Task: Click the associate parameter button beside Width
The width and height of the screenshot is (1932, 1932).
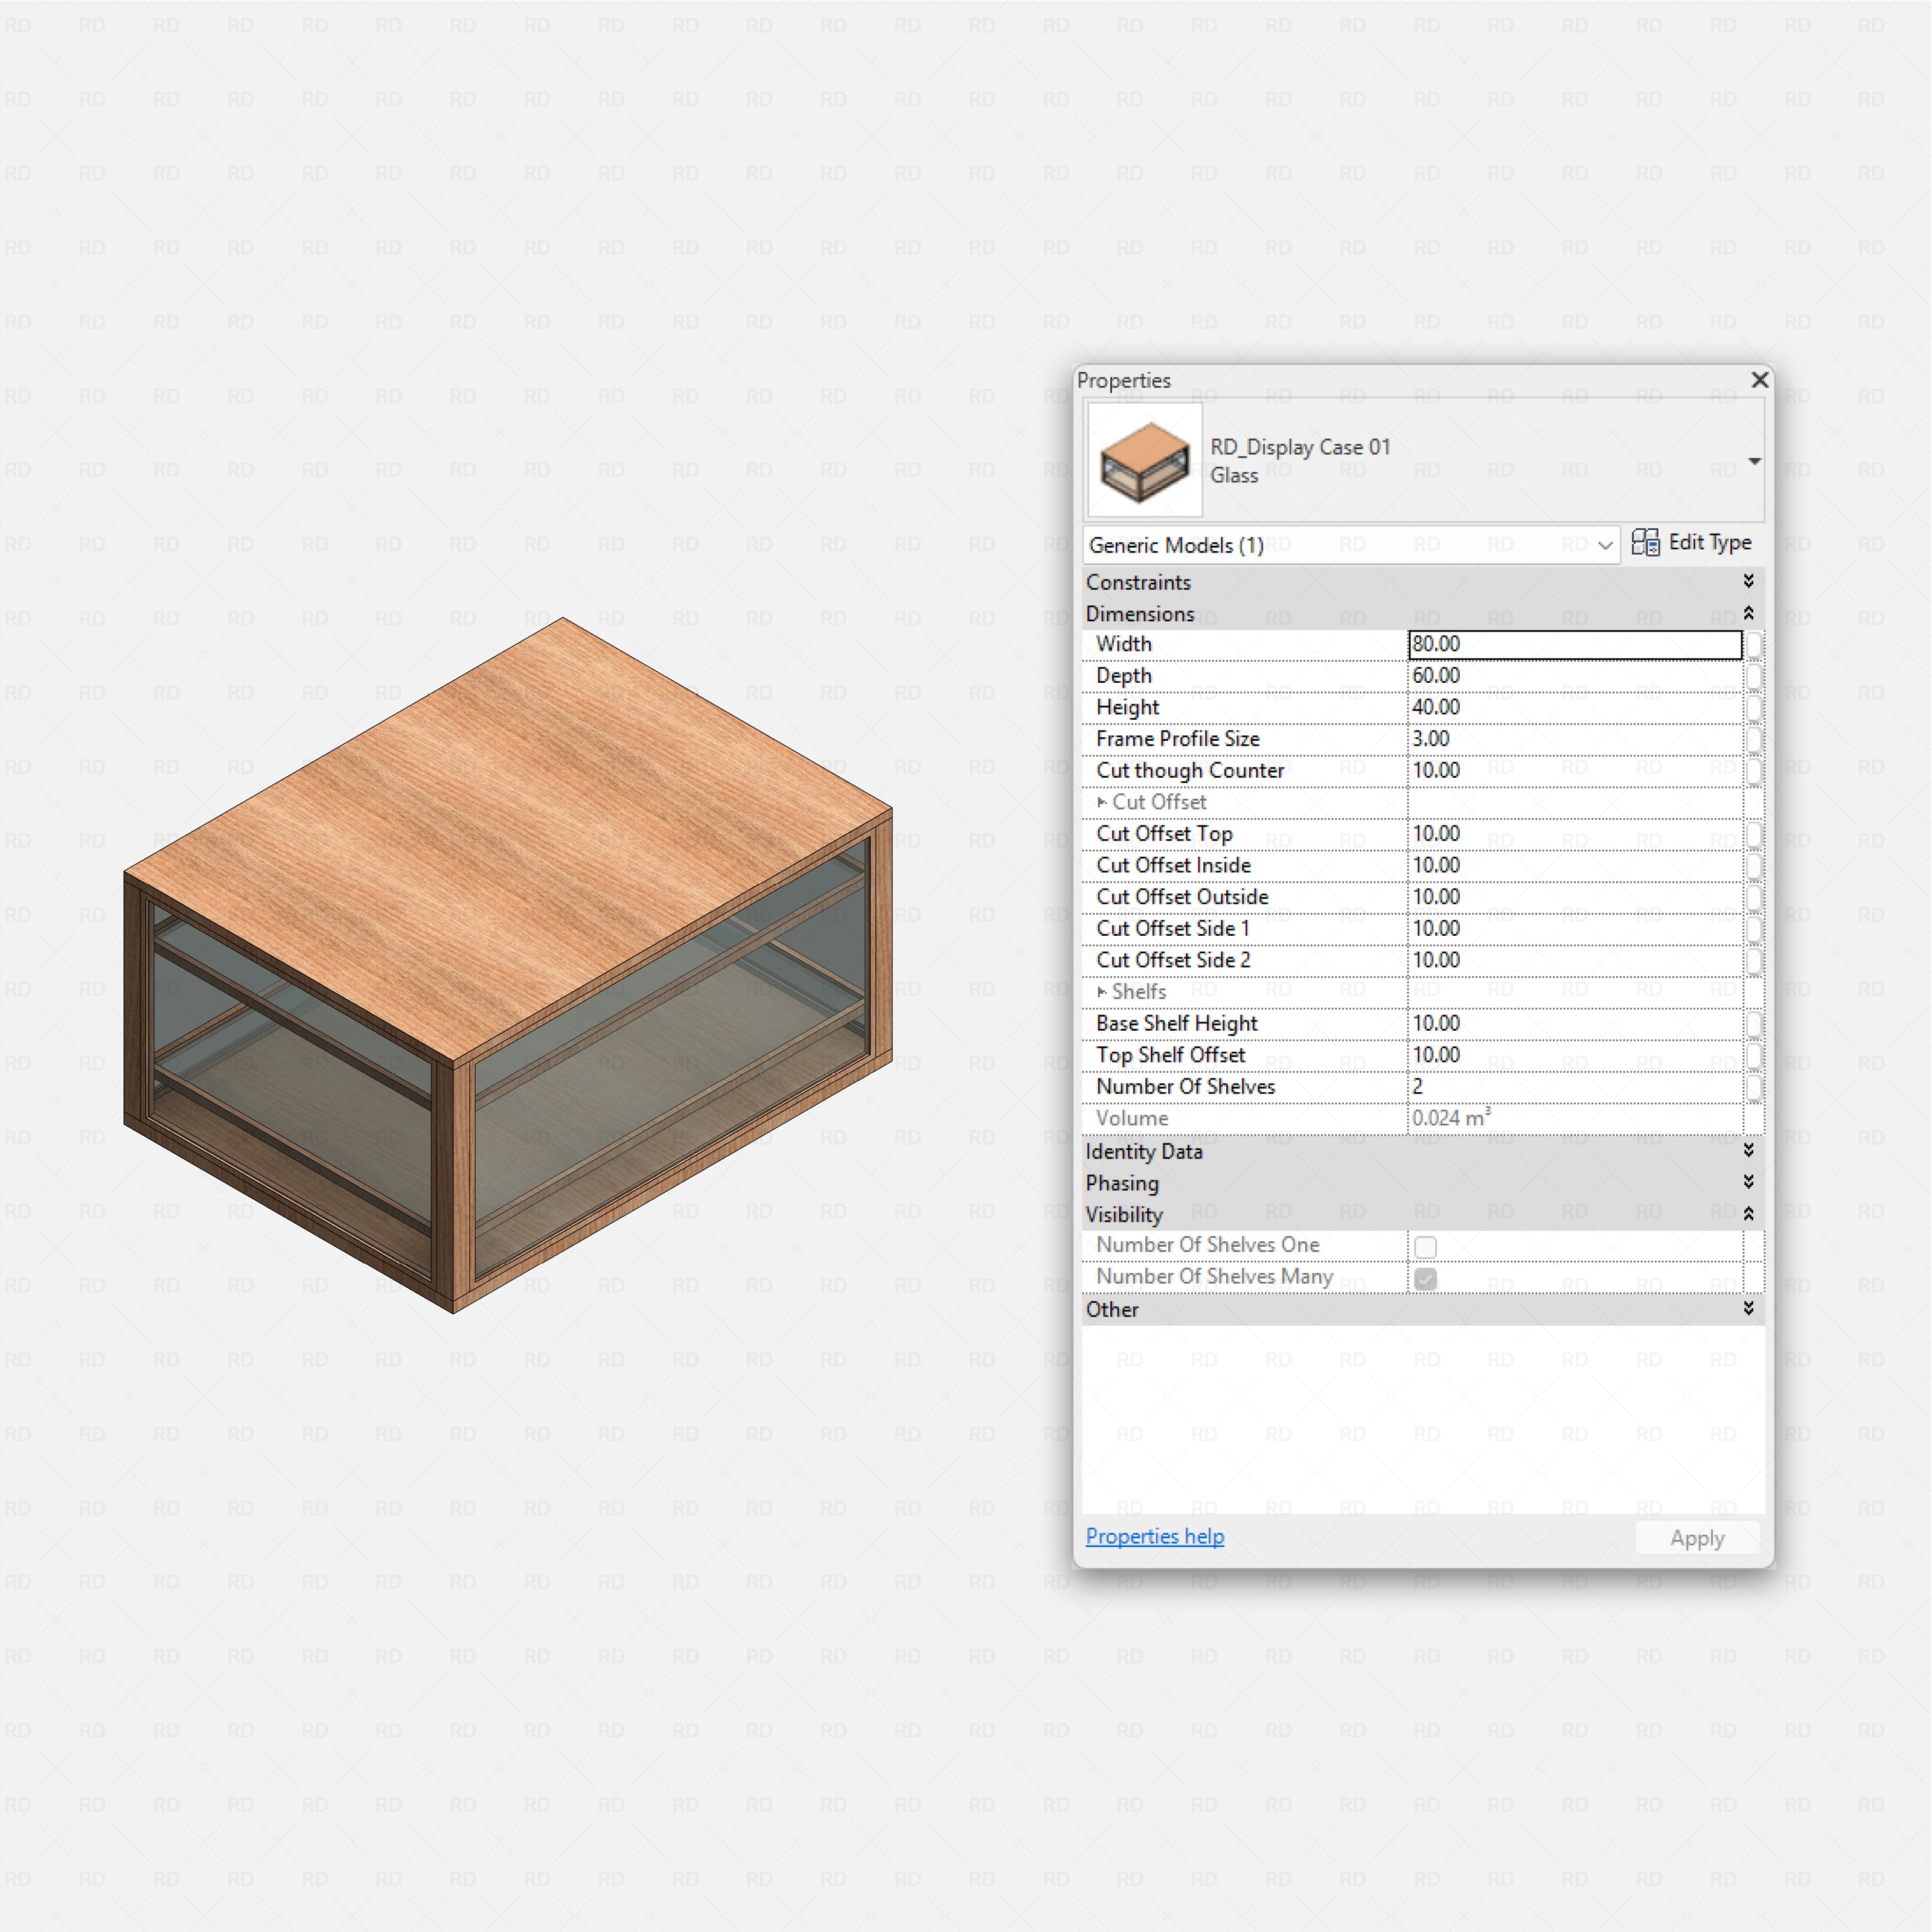Action: (x=1755, y=645)
